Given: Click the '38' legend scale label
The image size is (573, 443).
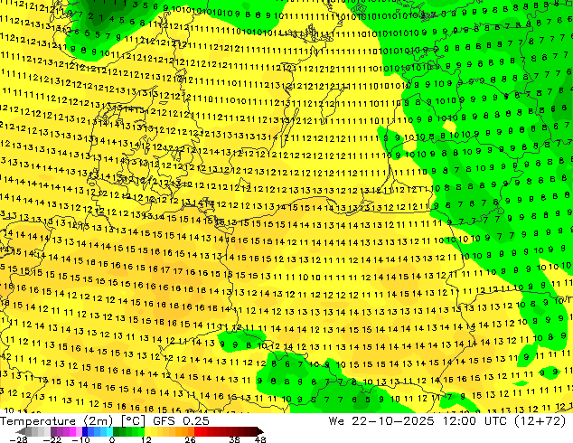Looking at the screenshot, I should (x=234, y=439).
